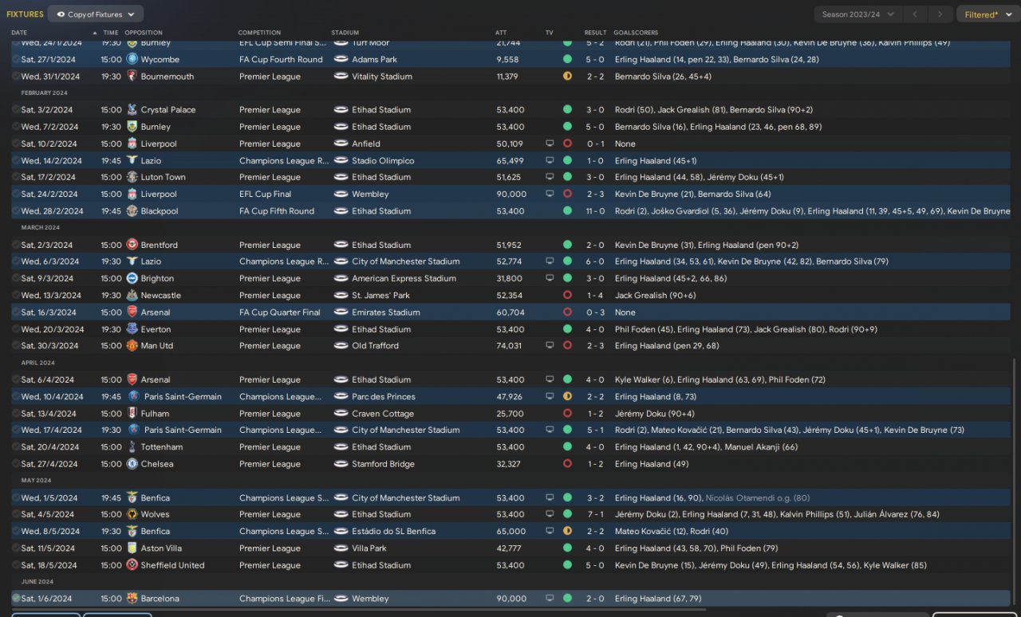
Task: Click the Newcastle club badge
Action: (x=132, y=295)
